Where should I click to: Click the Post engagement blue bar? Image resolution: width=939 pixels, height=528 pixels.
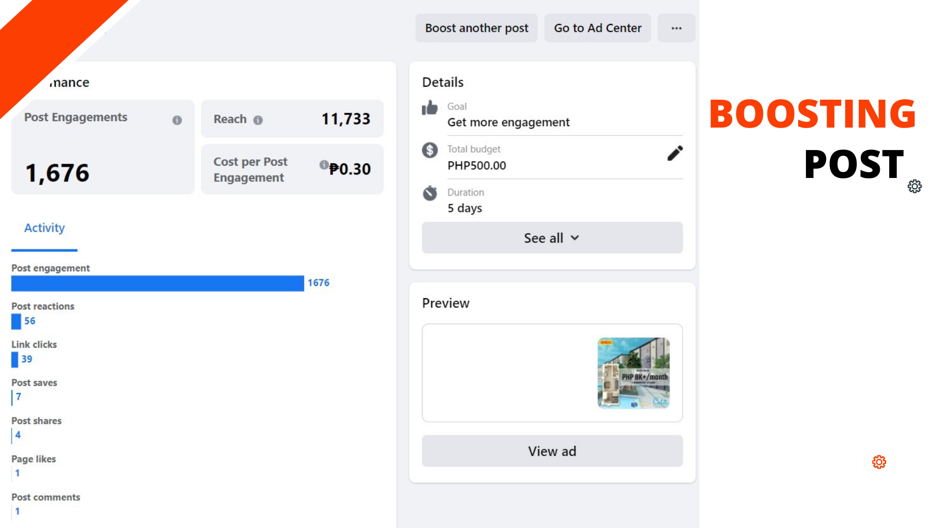click(x=157, y=284)
